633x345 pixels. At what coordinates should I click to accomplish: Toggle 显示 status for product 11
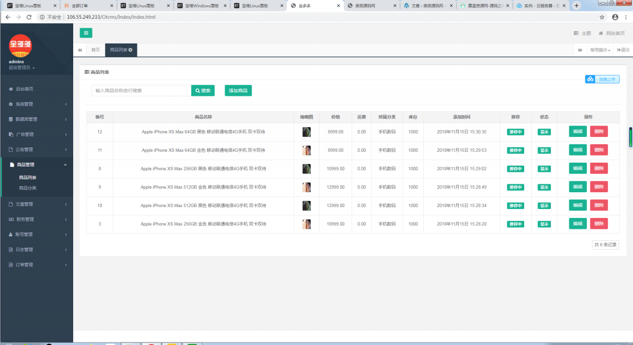pyautogui.click(x=544, y=150)
